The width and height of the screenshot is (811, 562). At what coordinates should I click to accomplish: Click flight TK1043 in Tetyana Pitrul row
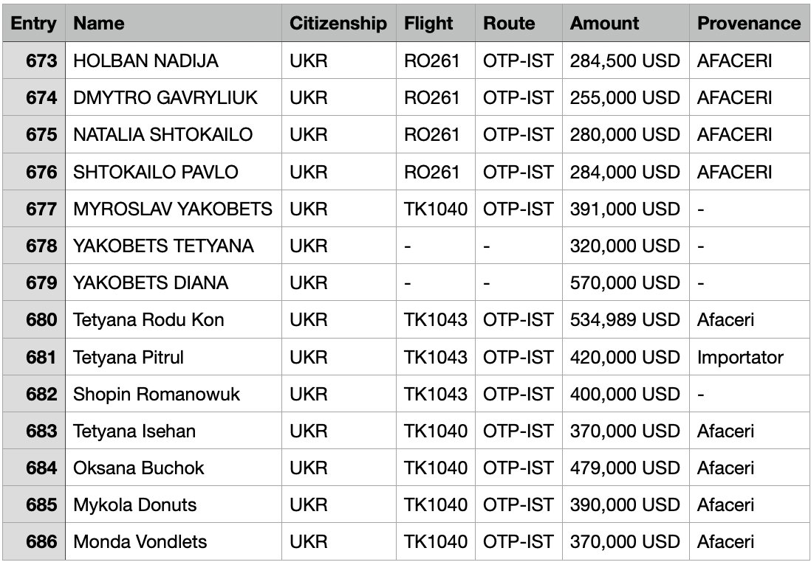coord(436,357)
